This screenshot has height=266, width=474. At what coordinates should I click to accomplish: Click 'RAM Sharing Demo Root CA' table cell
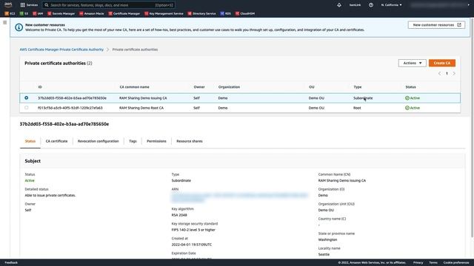[141, 108]
